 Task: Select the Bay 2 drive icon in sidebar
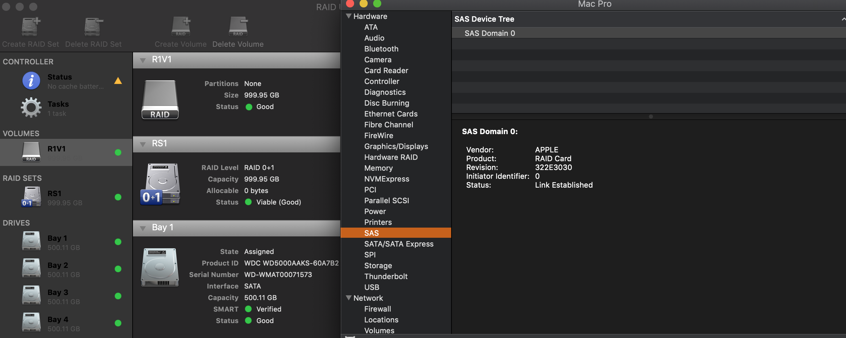31,268
